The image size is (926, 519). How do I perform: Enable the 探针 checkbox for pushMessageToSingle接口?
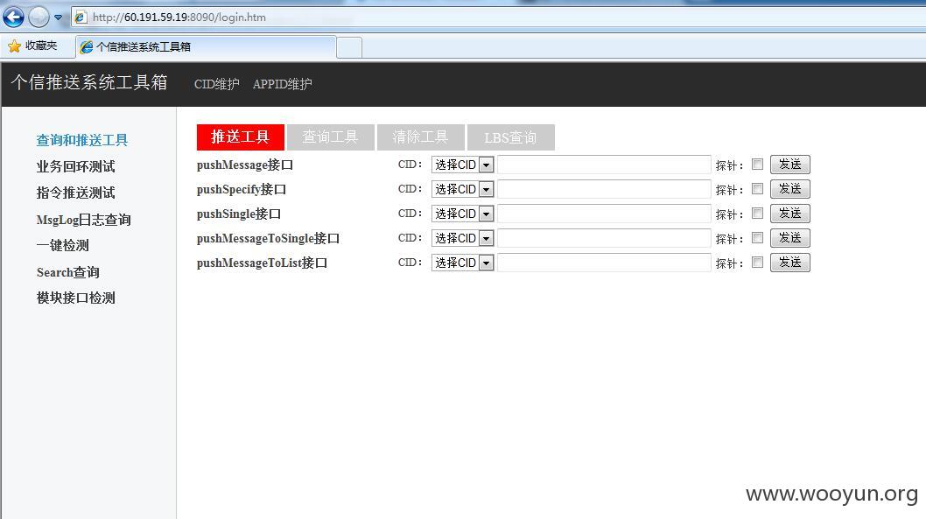[757, 238]
